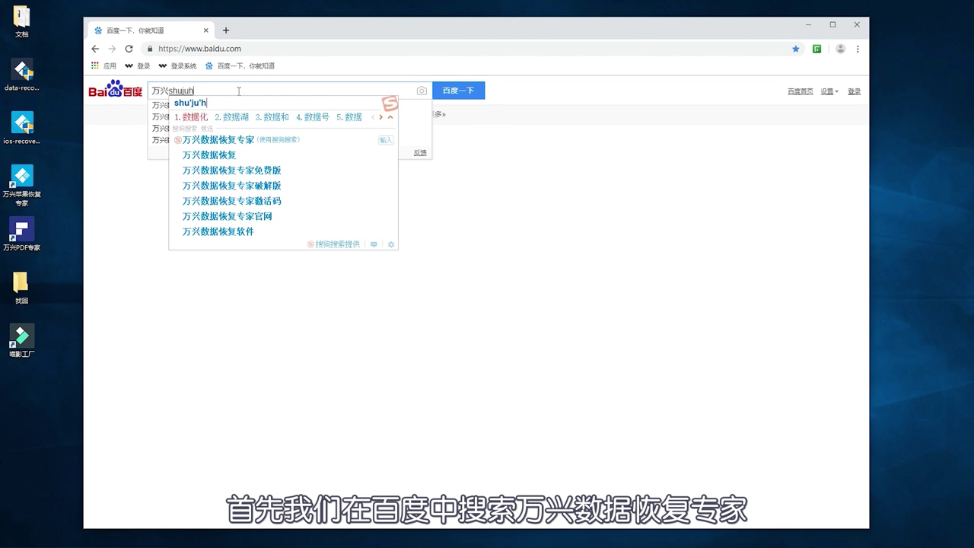Select the 百度一下，你就知道 tab
The width and height of the screenshot is (974, 548).
tap(151, 30)
